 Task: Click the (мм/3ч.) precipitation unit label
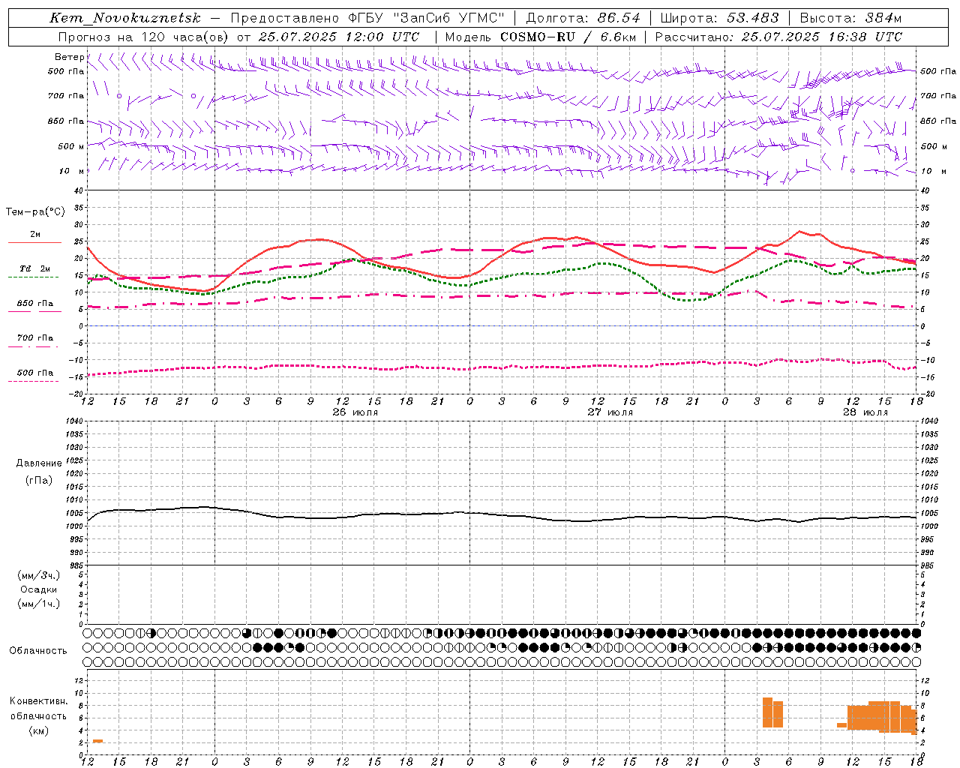[39, 575]
